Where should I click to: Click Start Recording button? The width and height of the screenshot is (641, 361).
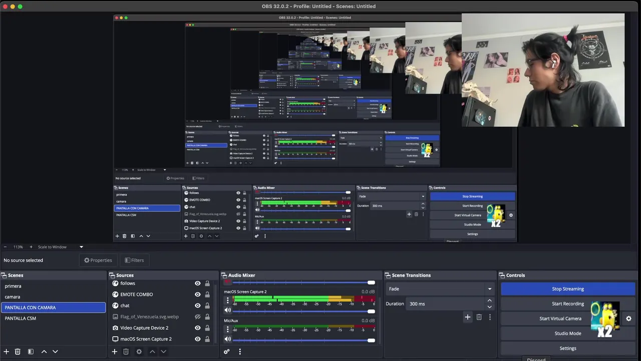click(x=568, y=304)
